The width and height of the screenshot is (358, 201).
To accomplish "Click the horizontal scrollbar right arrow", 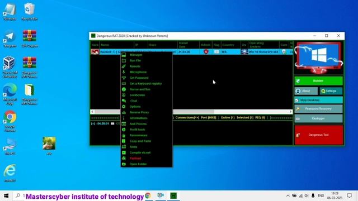I will pos(290,112).
